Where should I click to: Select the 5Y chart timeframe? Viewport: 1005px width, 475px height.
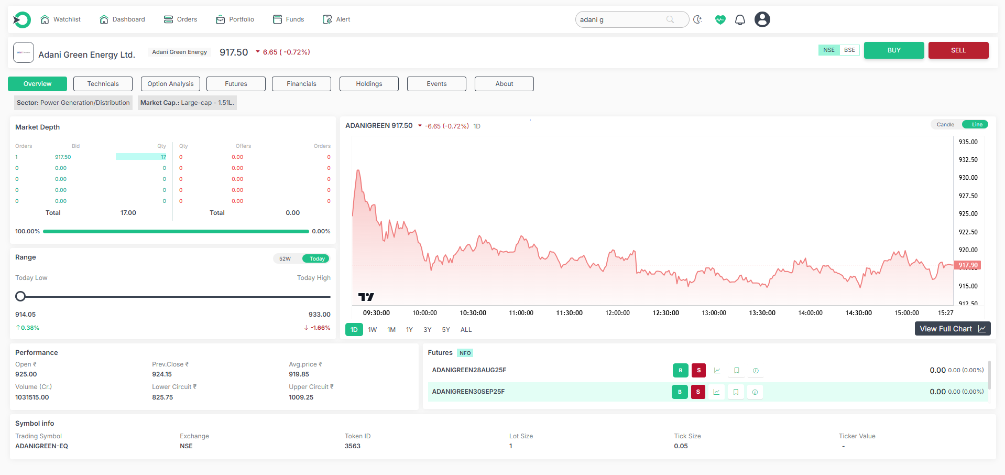tap(446, 330)
